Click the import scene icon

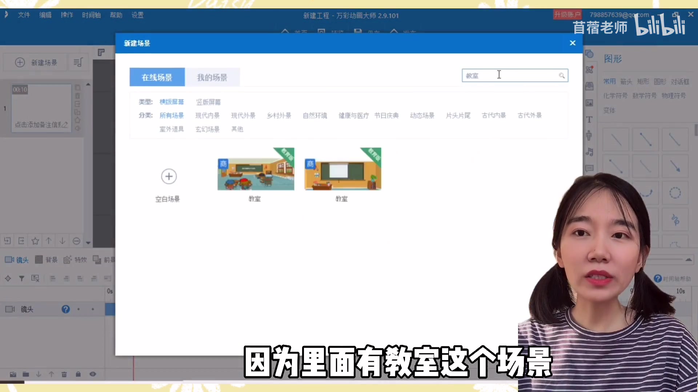(7, 241)
